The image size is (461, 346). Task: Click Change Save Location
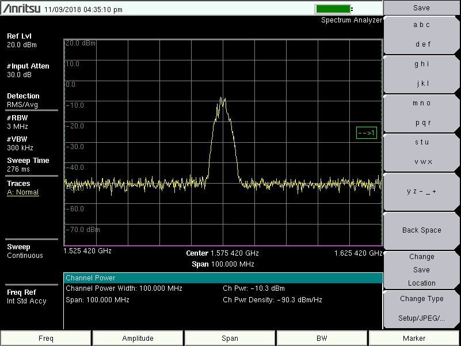421,270
